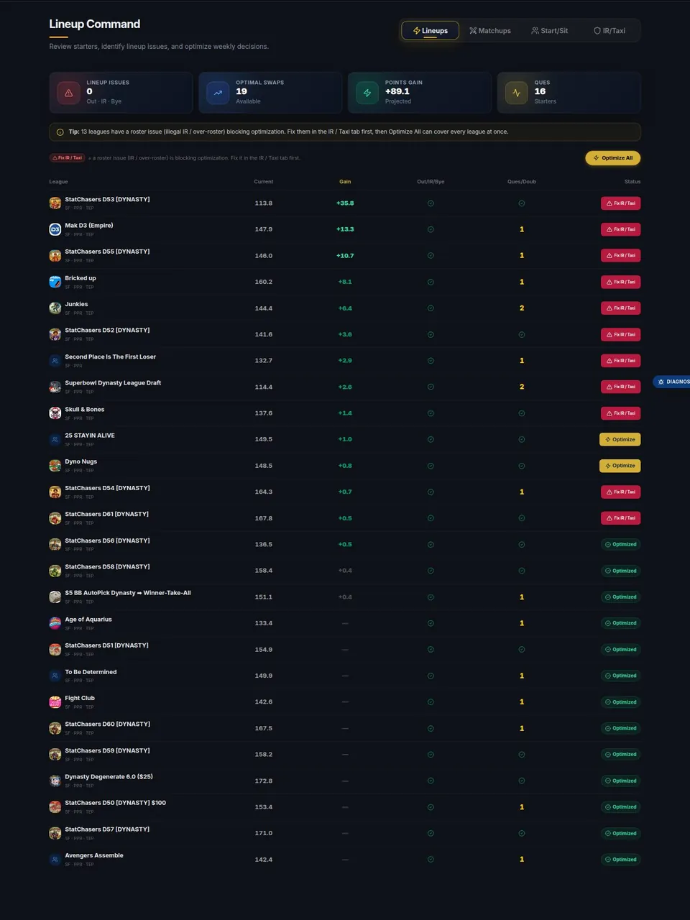
Task: Click the 'StatChasers D59 [DYNASTY]' league name
Action: point(107,750)
